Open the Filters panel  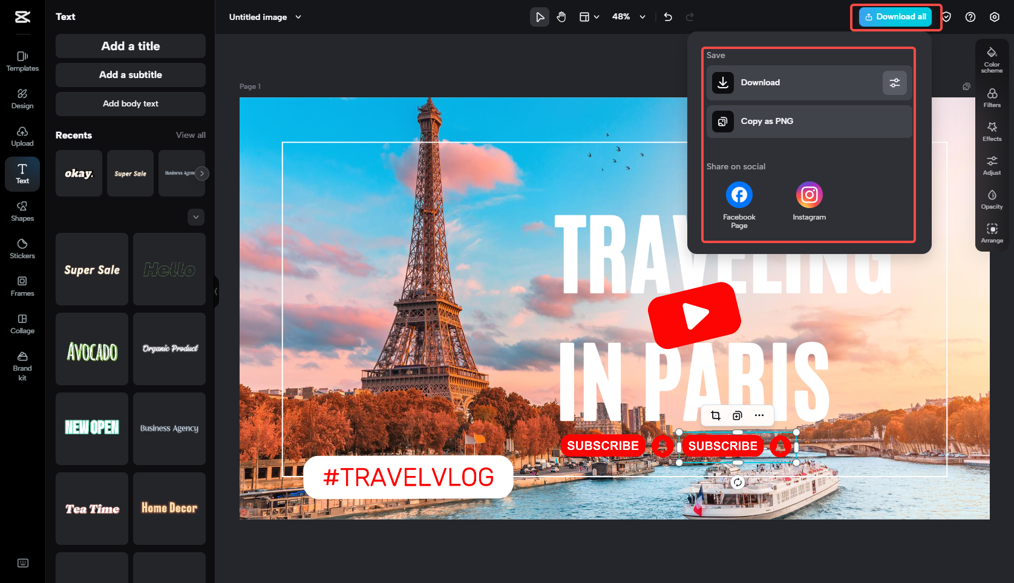click(x=992, y=97)
